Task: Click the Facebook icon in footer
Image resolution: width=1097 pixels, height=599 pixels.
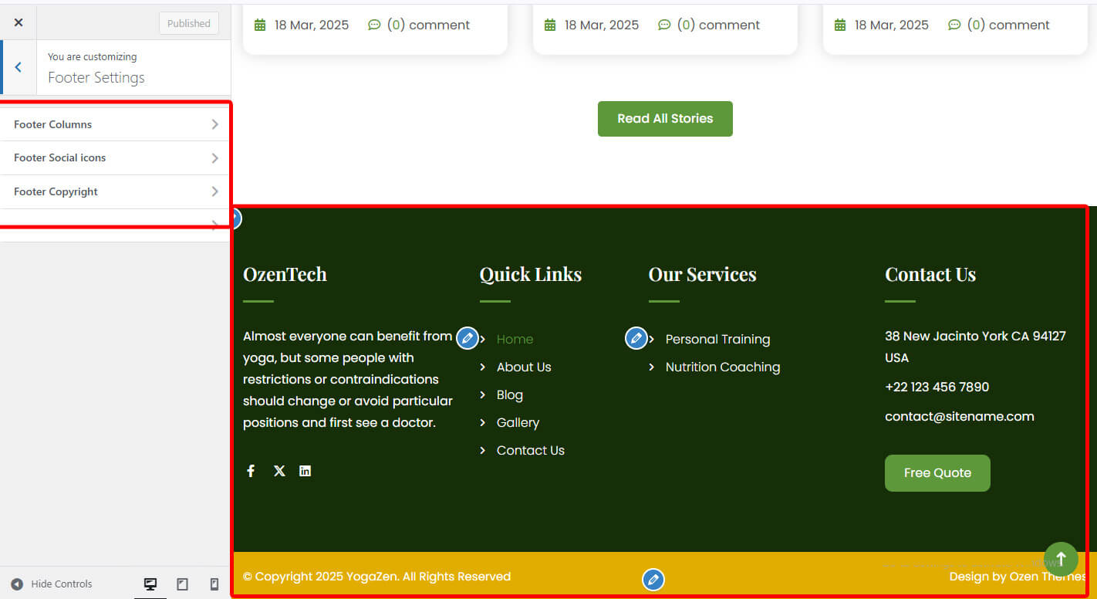Action: click(251, 471)
